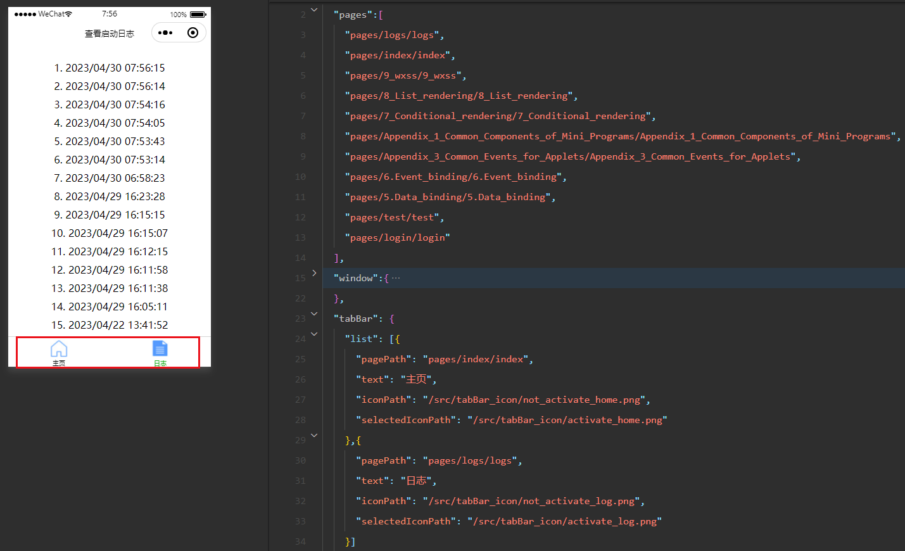Collapse the second tab item object chevron

pos(313,435)
